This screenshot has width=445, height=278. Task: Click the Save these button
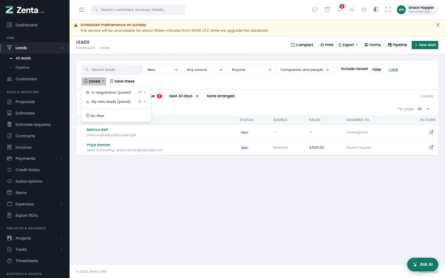122,81
